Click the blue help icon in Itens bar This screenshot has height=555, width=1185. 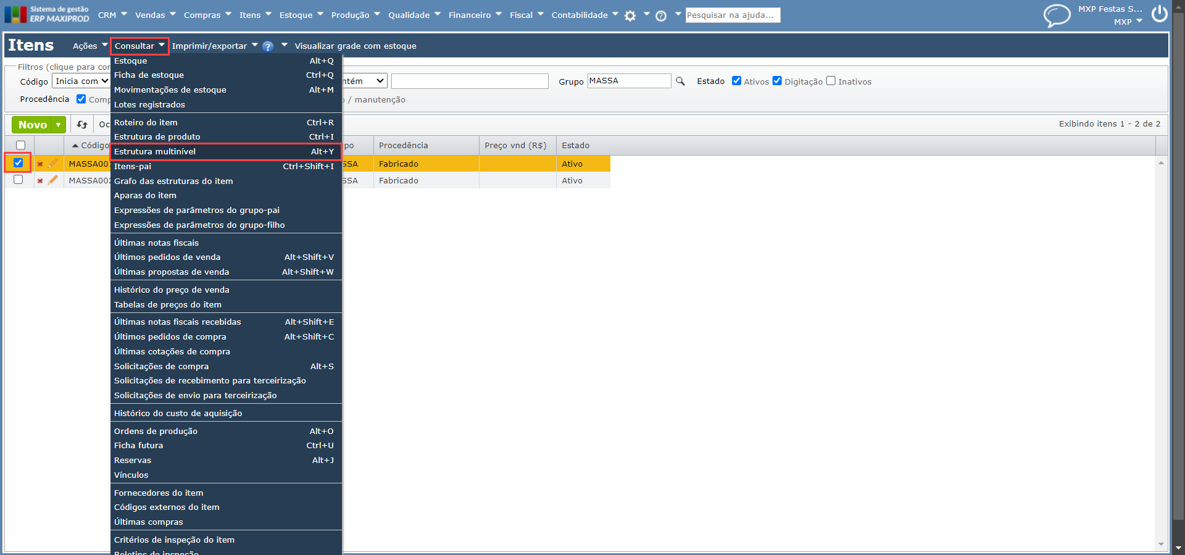[x=268, y=46]
